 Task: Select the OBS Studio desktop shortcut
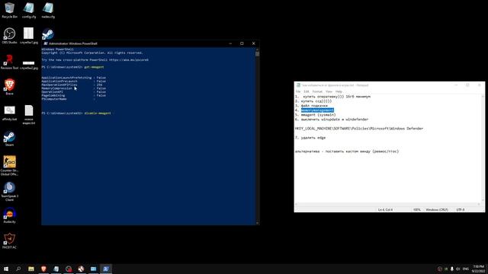coord(9,36)
